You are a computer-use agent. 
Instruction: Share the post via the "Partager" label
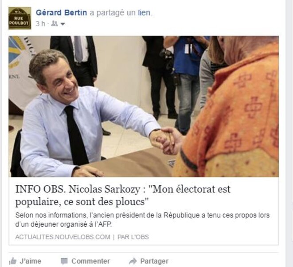pyautogui.click(x=154, y=261)
